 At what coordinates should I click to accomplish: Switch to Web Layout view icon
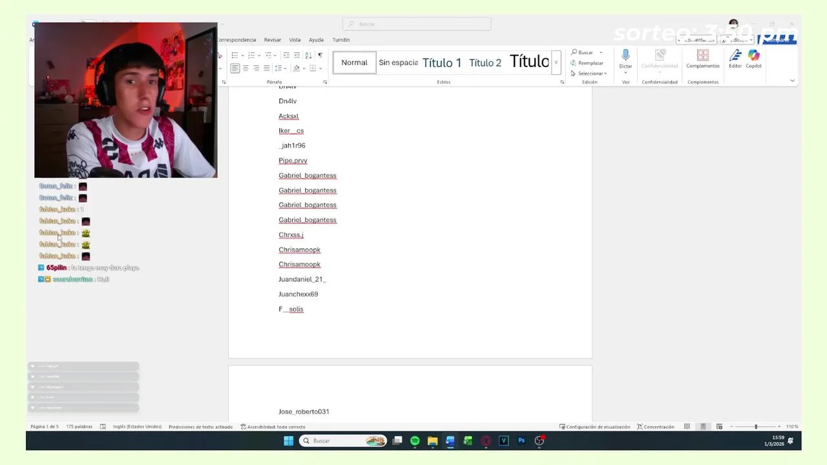[719, 427]
